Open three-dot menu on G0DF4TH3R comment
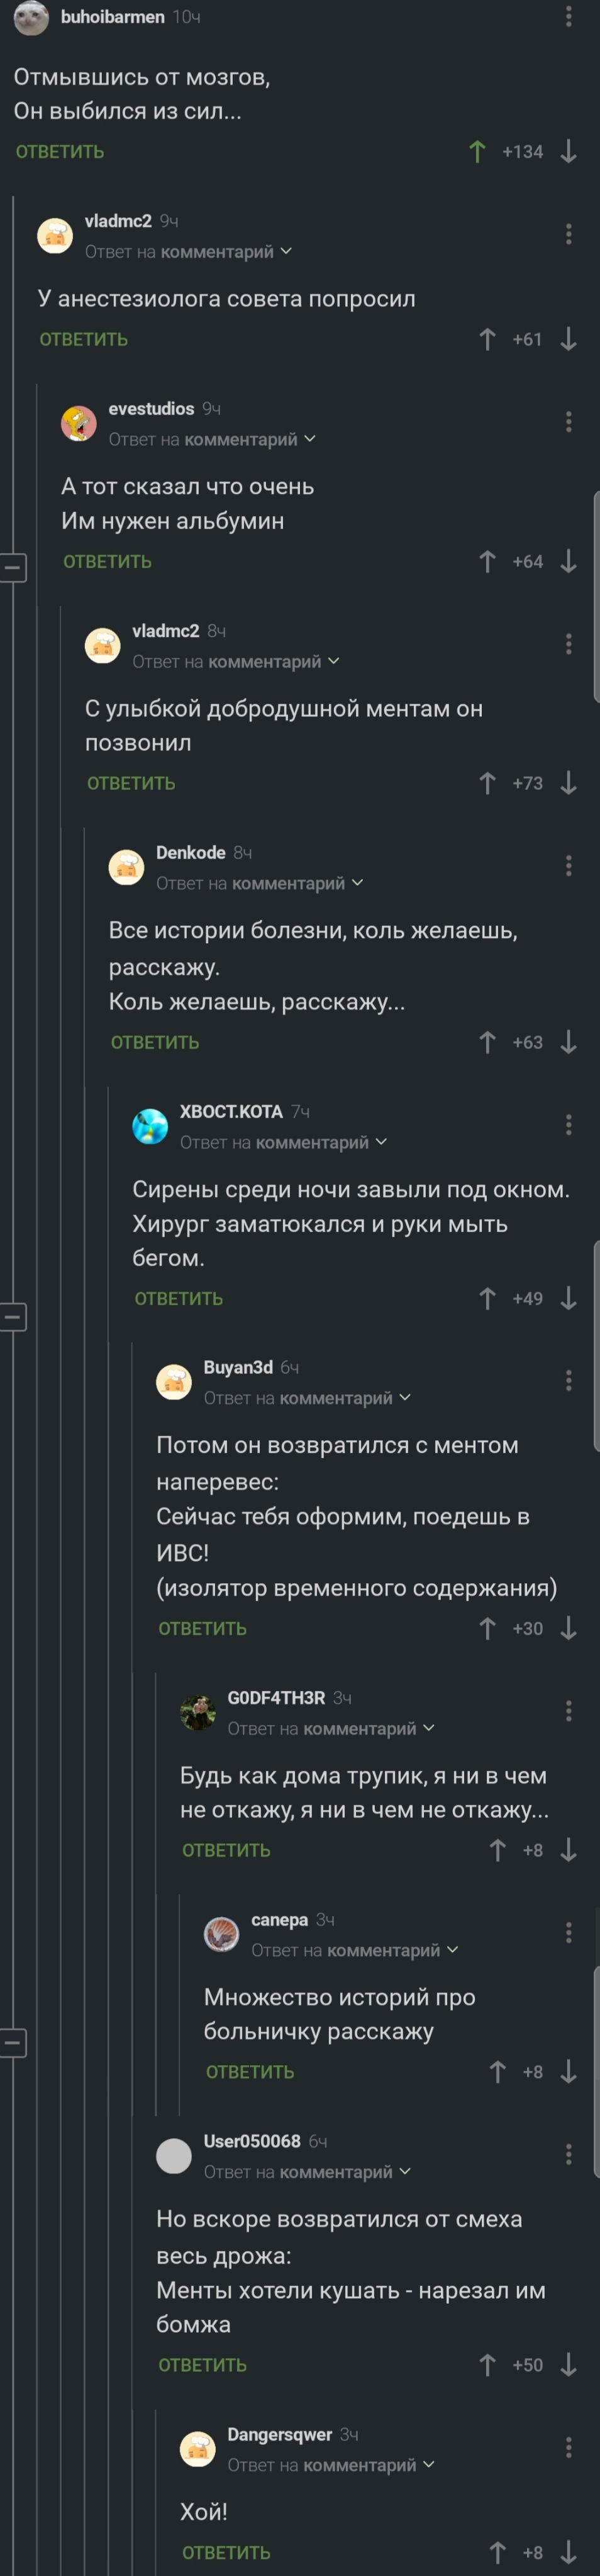This screenshot has width=600, height=2576. [x=568, y=1711]
